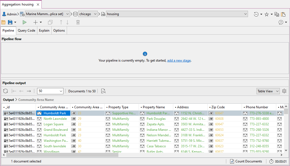Open a pipeline using the folder icon
Viewport: 290px width, 166px height.
coord(4,22)
